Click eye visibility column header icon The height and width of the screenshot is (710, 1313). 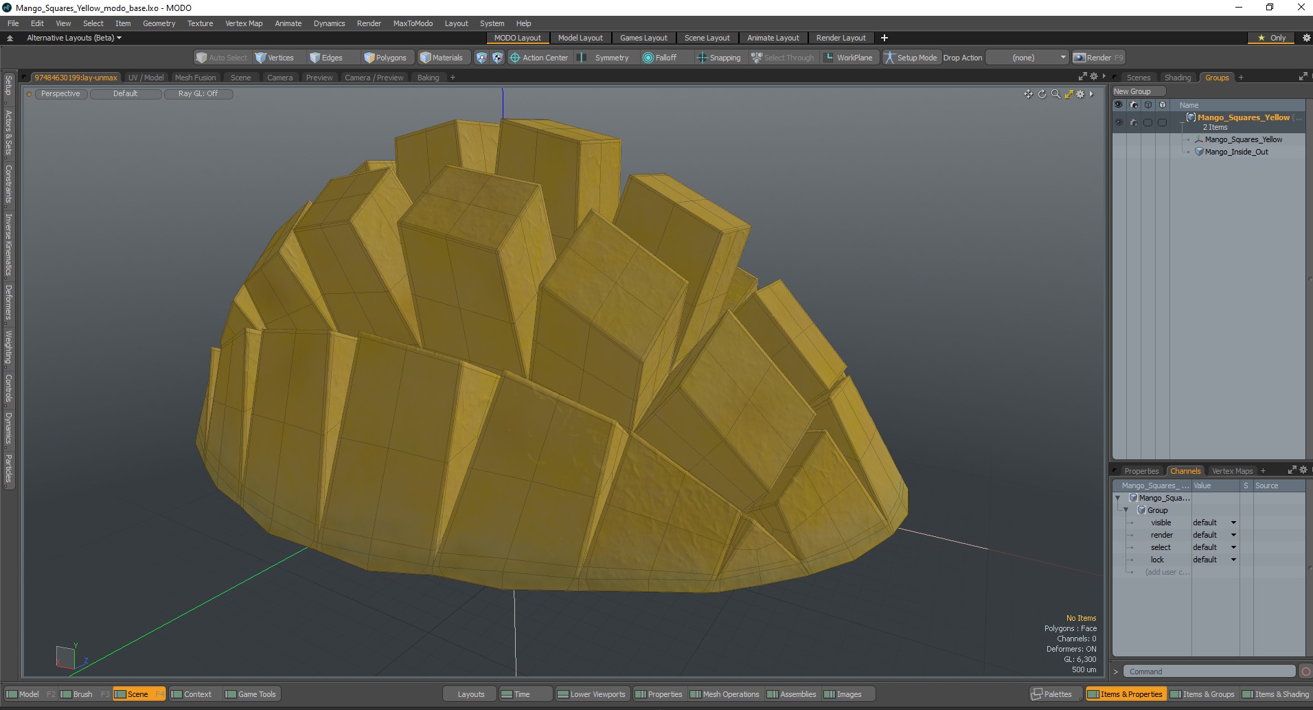tap(1119, 105)
